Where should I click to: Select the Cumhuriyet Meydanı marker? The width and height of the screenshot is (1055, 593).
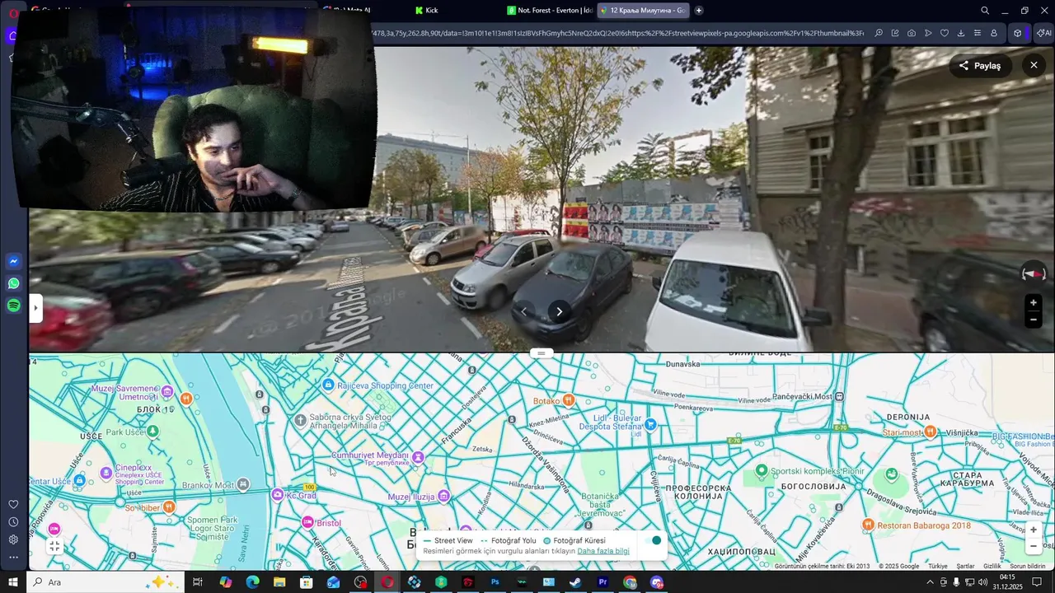pos(418,457)
